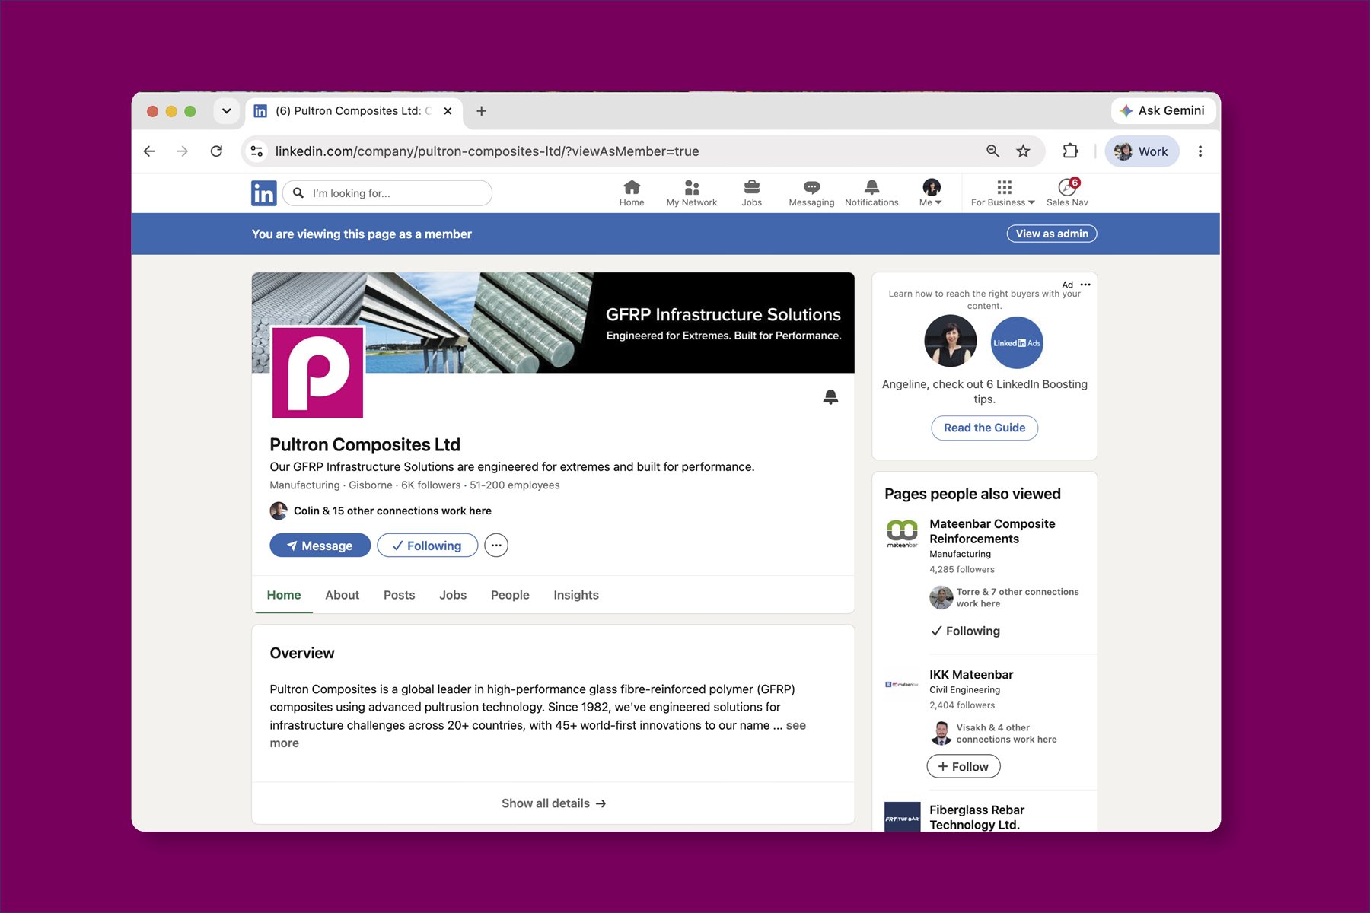Open a new browser tab

click(481, 111)
